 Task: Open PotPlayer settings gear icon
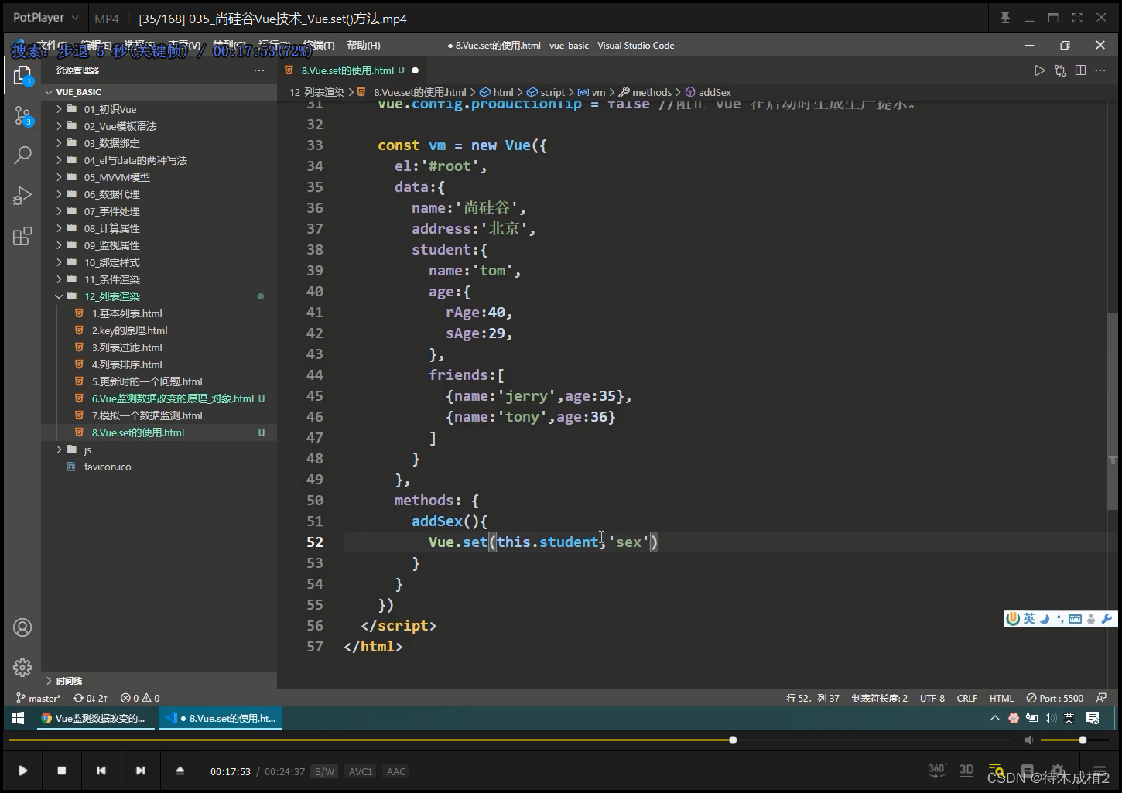pos(1057,771)
